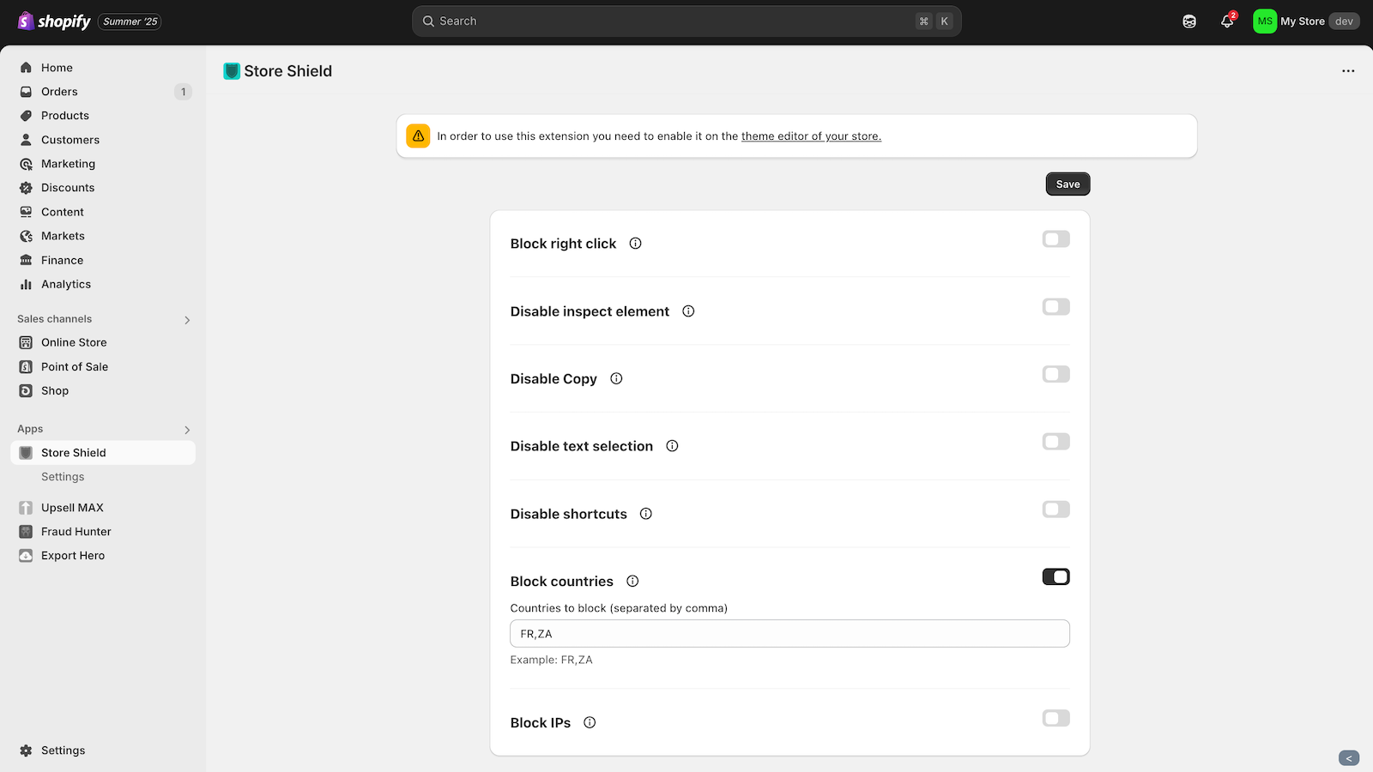The height and width of the screenshot is (772, 1373).
Task: Click info icon next to Block right click
Action: click(x=635, y=244)
